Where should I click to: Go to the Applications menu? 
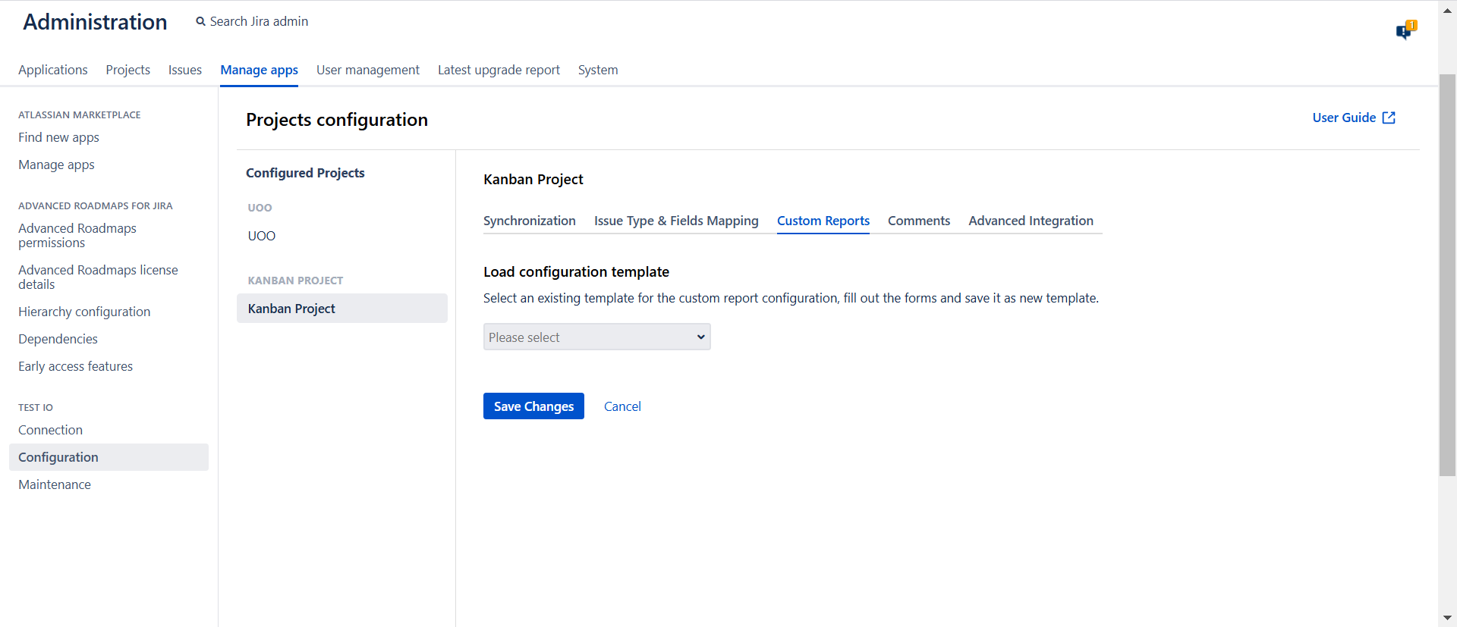53,70
